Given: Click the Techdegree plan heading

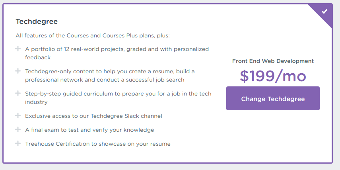Looking at the screenshot, I should (37, 21).
